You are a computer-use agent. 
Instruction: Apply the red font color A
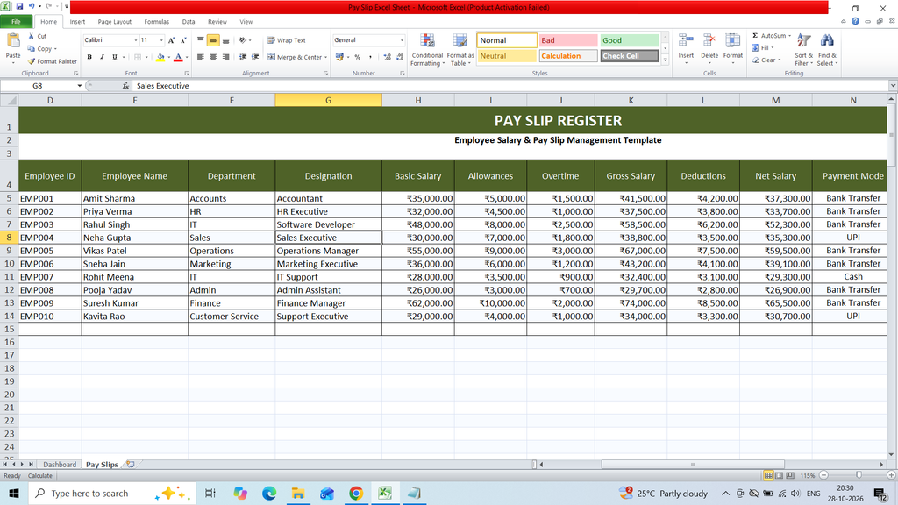pos(178,57)
